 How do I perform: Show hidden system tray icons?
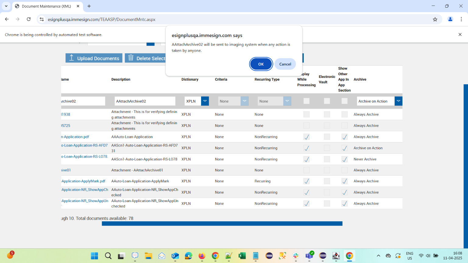click(x=378, y=256)
